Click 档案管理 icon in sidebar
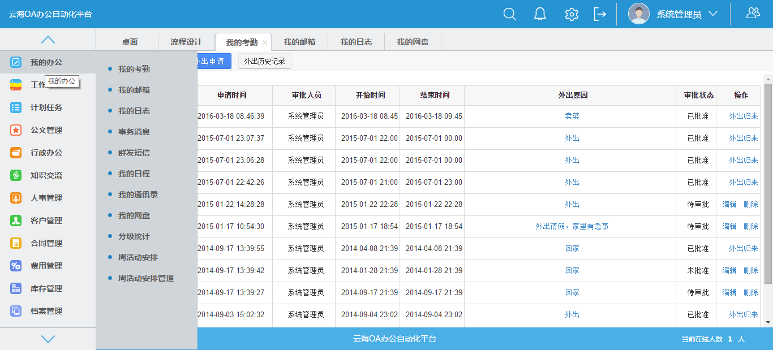The height and width of the screenshot is (350, 773). click(x=16, y=311)
